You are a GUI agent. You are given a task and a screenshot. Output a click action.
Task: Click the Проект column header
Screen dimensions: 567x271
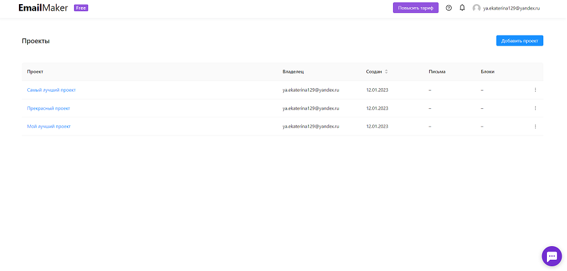pyautogui.click(x=35, y=72)
